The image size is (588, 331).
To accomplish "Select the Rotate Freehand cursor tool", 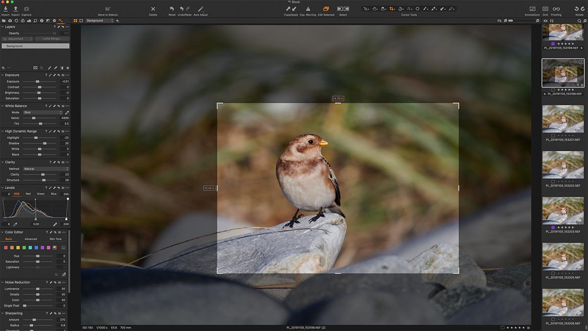I will click(x=401, y=9).
